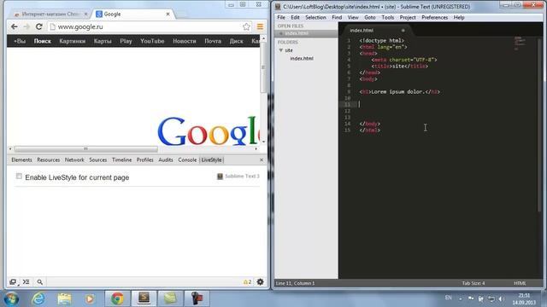The height and width of the screenshot is (307, 547).
Task: Open Play link in Google bar
Action: point(126,41)
